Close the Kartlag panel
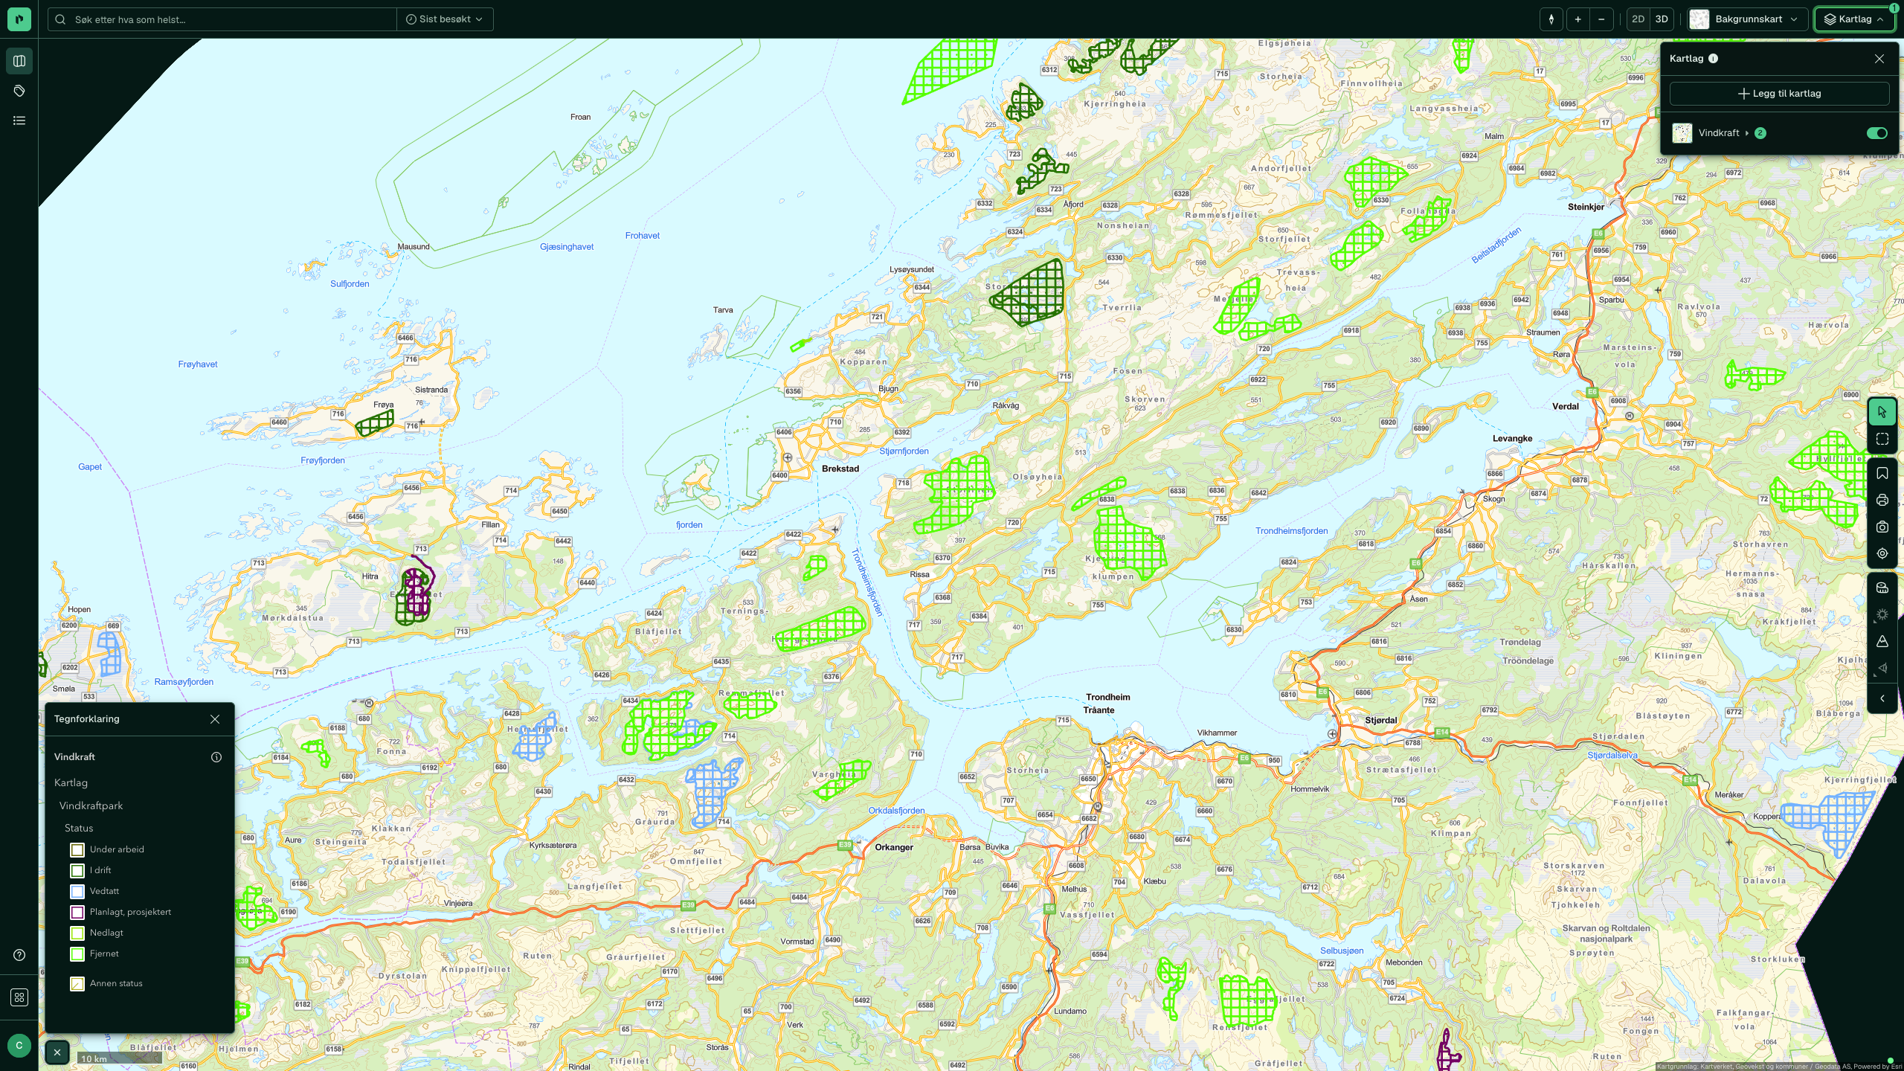 pos(1879,59)
